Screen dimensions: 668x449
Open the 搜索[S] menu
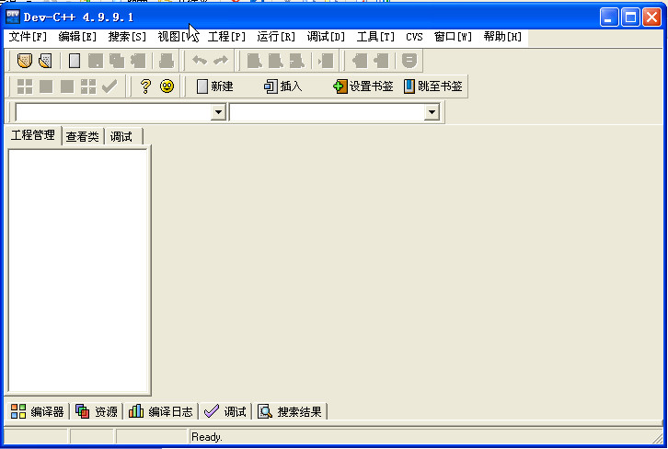point(127,37)
